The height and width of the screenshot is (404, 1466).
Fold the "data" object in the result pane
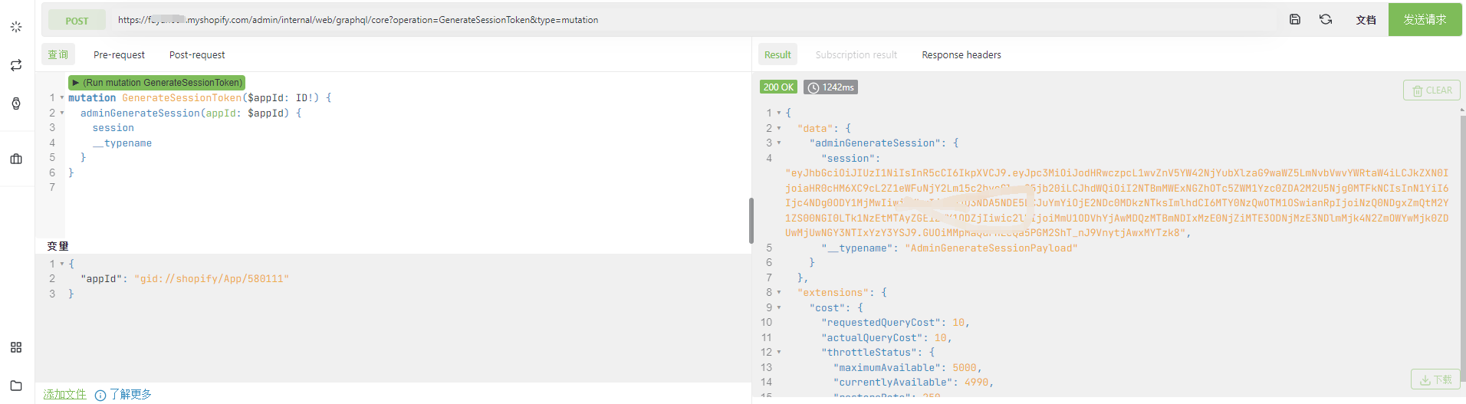(779, 129)
